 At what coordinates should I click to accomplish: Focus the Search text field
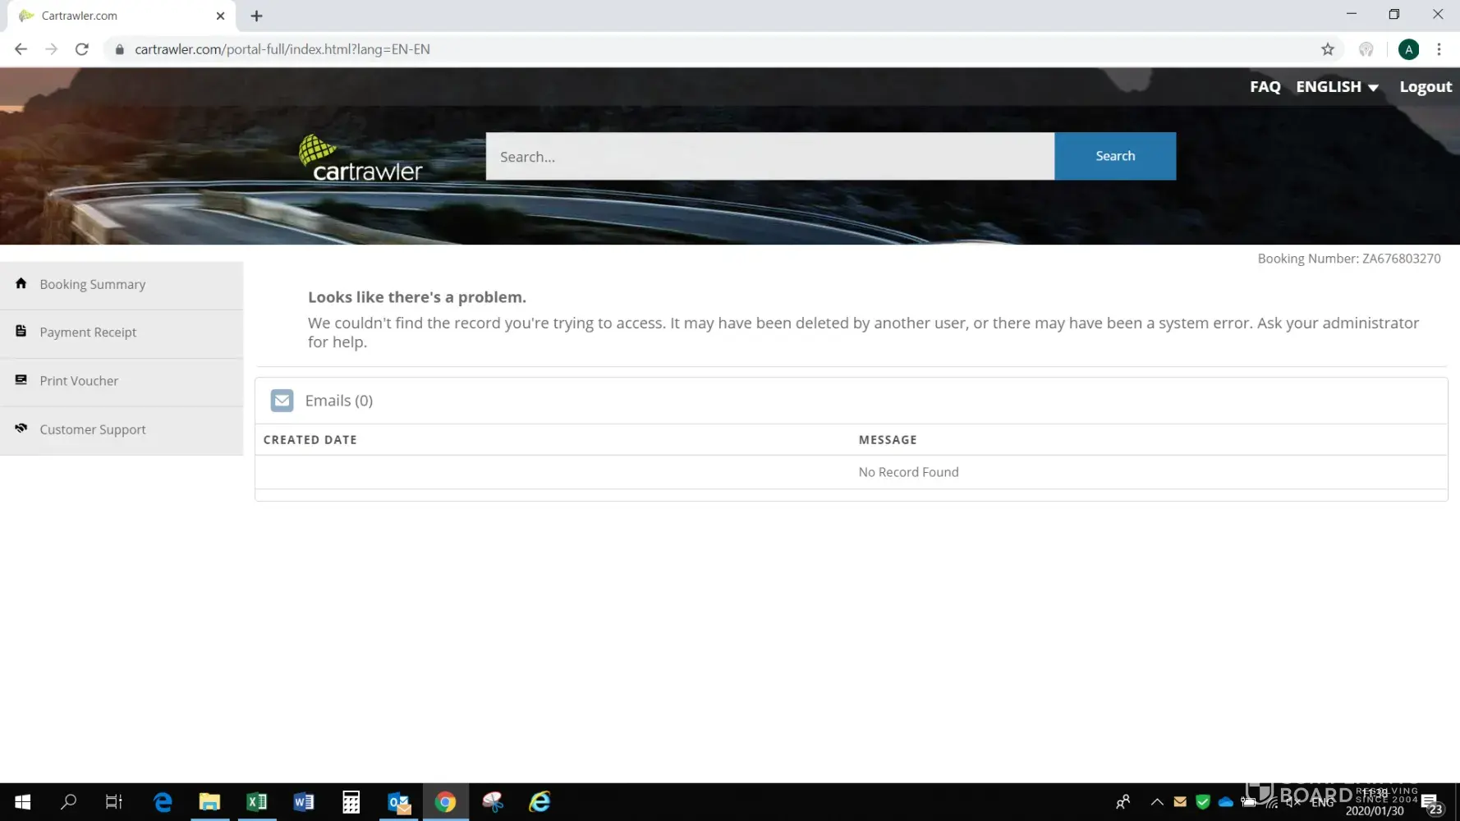tap(769, 156)
